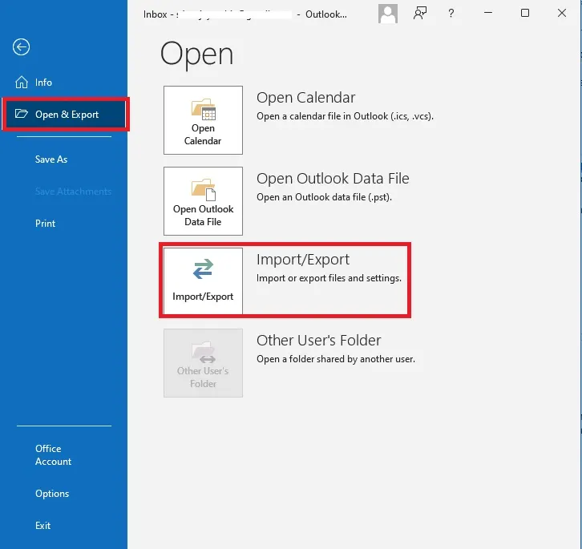Viewport: 582px width, 549px height.
Task: Minimize the Outlook window
Action: 488,14
